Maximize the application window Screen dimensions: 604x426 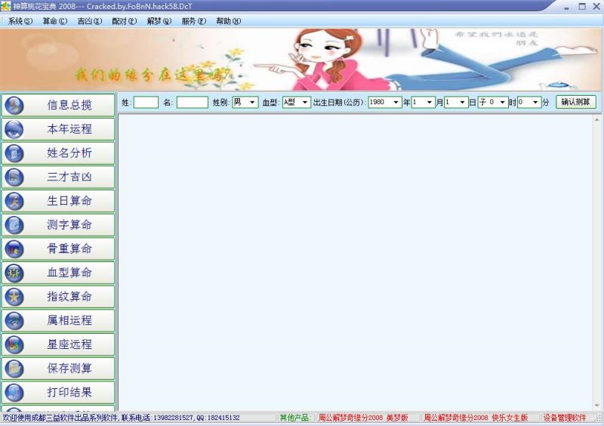pyautogui.click(x=582, y=7)
